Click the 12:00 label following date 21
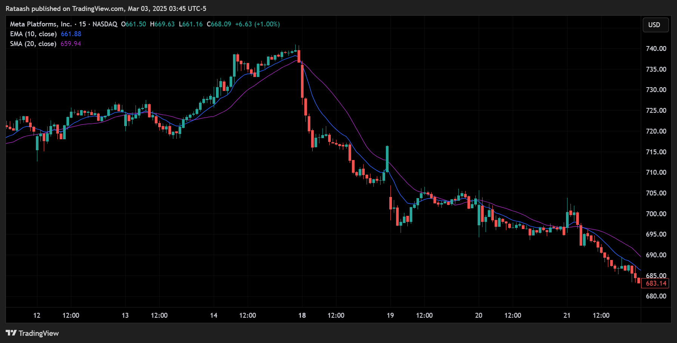 coord(601,315)
